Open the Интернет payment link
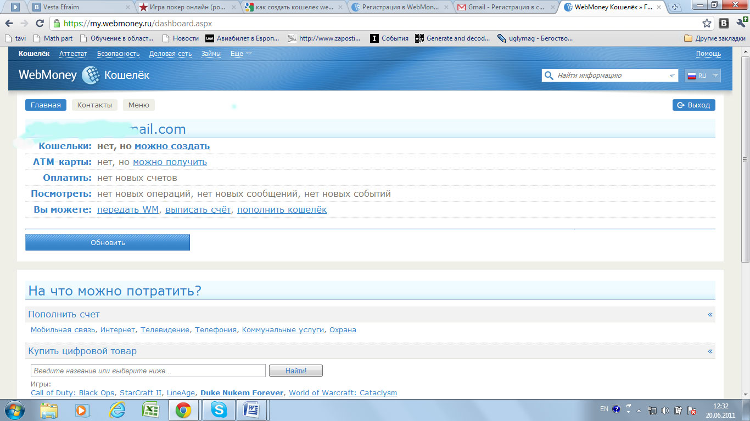This screenshot has width=750, height=421. pyautogui.click(x=117, y=330)
